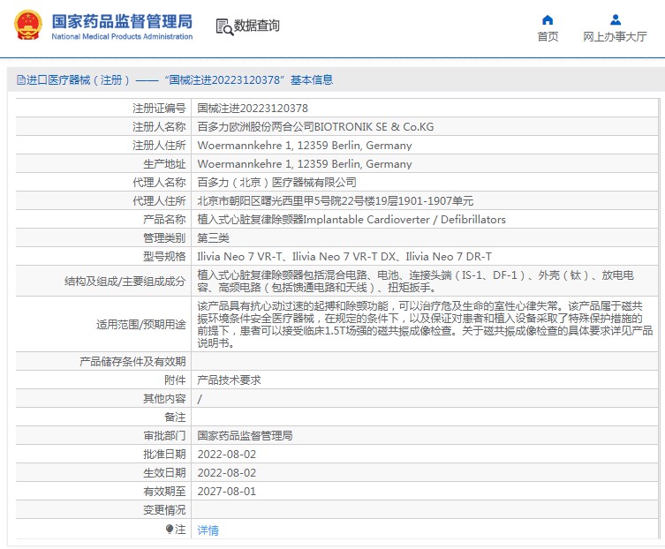This screenshot has width=665, height=549.
Task: Select approving department 国家药品监督管理局 value
Action: 245,436
